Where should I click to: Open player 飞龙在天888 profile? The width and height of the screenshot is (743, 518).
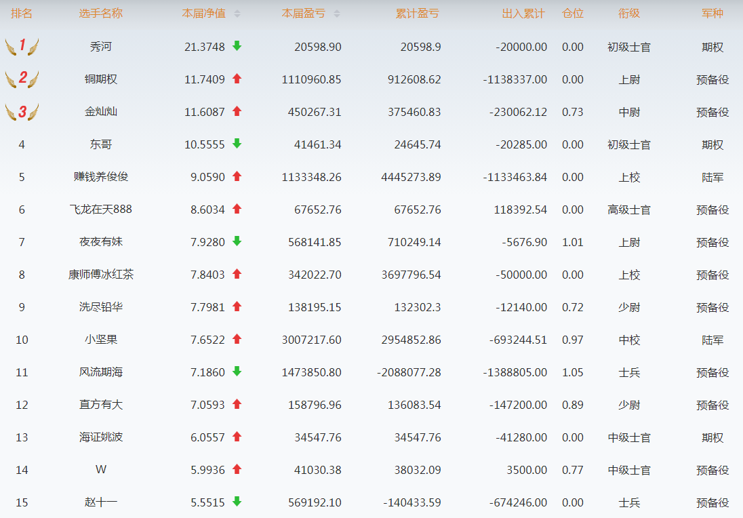point(101,210)
